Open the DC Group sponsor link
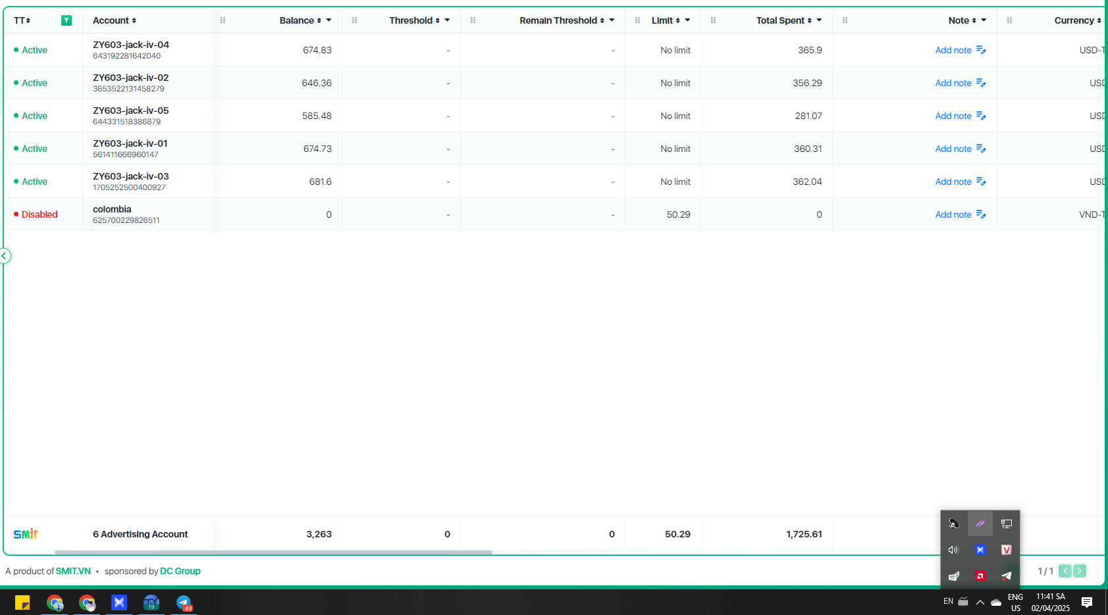The width and height of the screenshot is (1108, 615). point(180,571)
